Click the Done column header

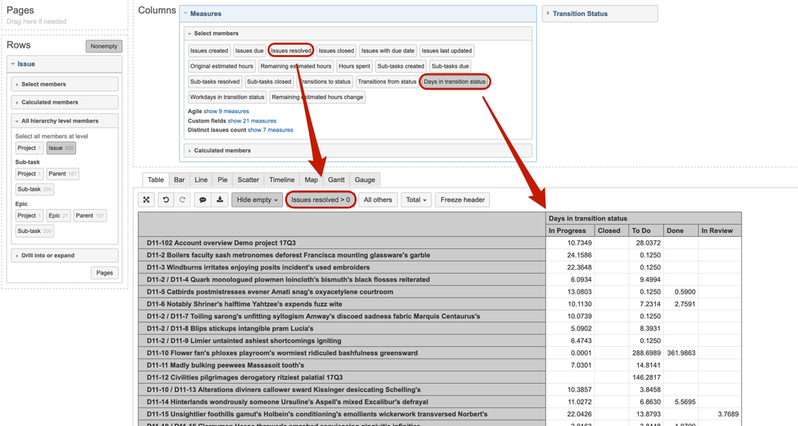pos(681,231)
